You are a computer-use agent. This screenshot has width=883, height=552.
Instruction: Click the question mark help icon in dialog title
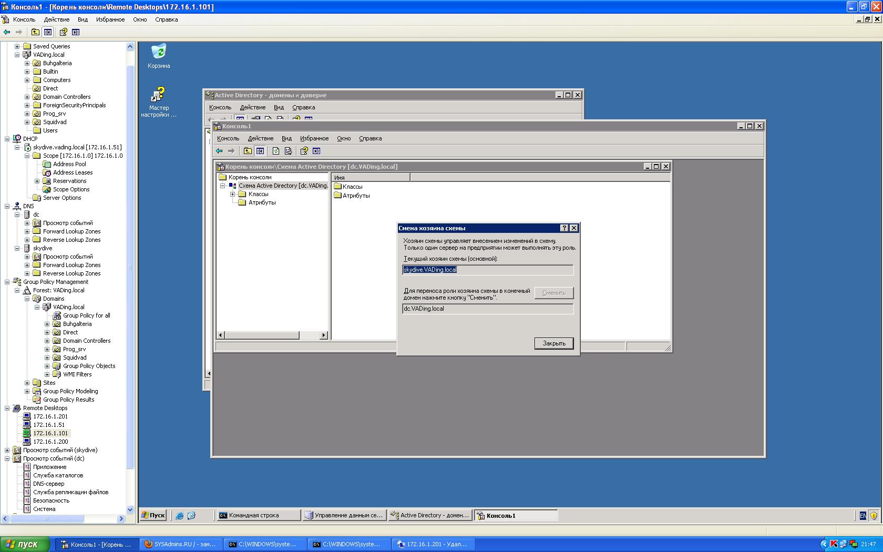pos(564,228)
